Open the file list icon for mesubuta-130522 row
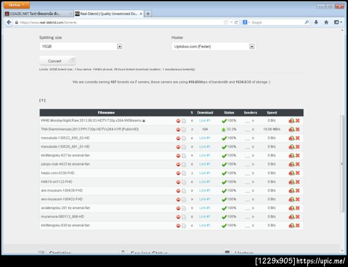 point(184,138)
